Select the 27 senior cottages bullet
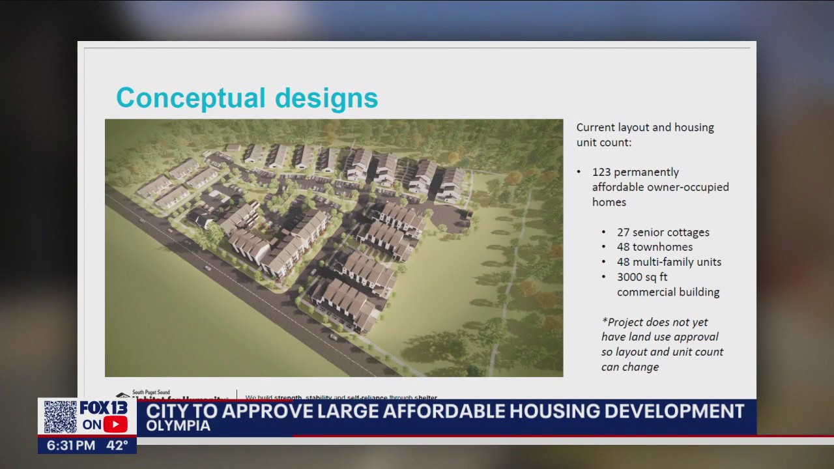Viewport: 834px width, 469px height. [663, 232]
